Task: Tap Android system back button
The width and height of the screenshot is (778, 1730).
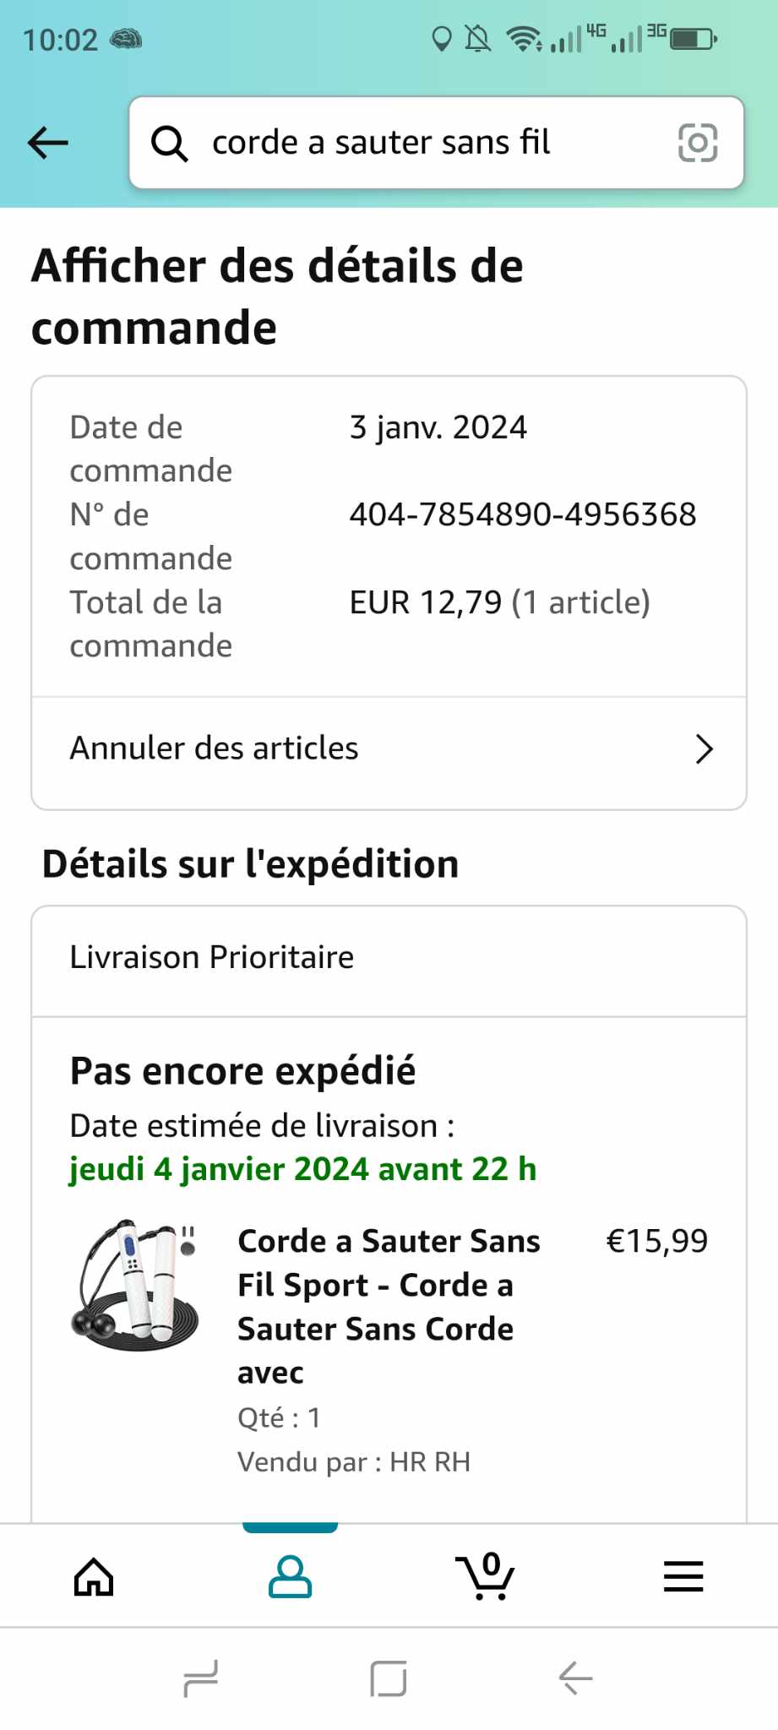Action: pos(576,1678)
